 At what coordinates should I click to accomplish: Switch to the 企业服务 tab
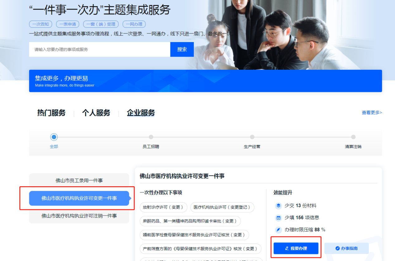[141, 113]
